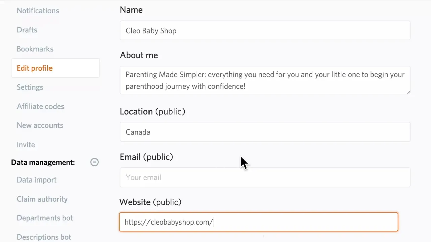Focus the Location field containing Canada

point(265,132)
